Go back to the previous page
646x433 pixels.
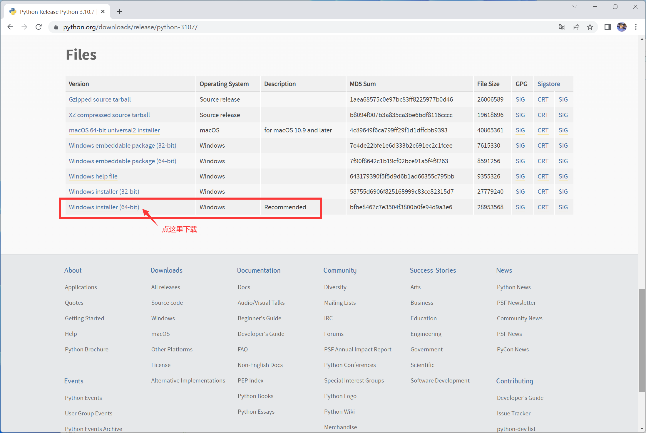[x=10, y=27]
